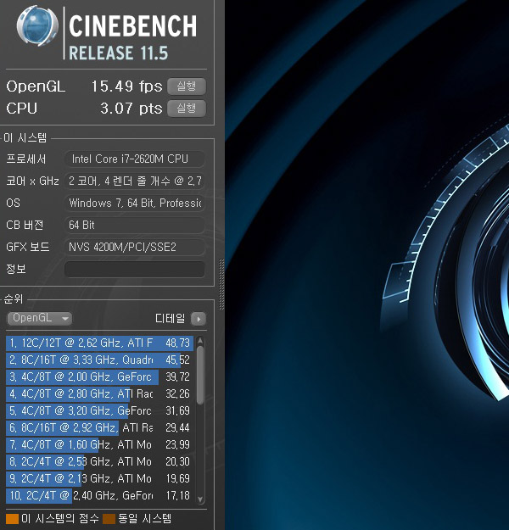Click the 프로세서 field Intel Core i7-2620M CPU

(x=135, y=159)
